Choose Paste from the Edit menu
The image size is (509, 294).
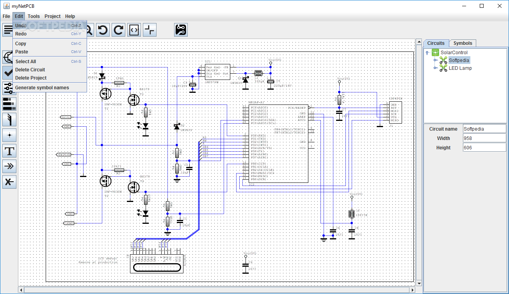click(50, 52)
